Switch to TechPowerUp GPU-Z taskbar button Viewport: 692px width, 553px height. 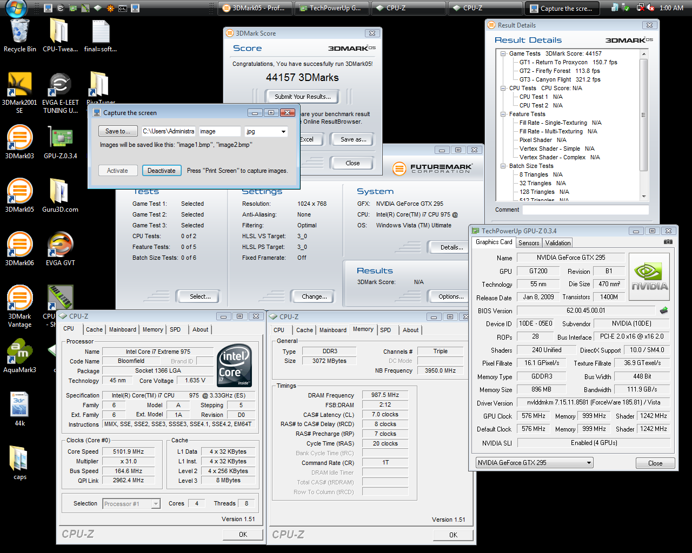tap(332, 8)
